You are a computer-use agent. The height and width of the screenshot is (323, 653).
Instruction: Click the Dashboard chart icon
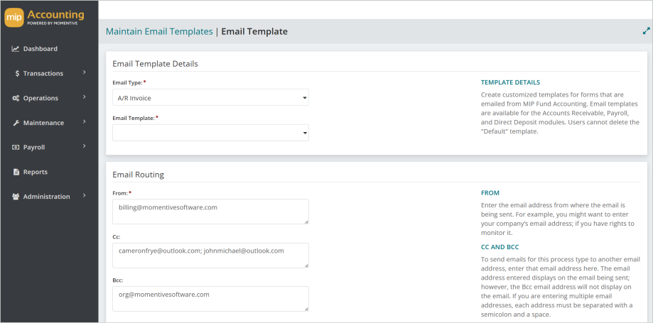click(16, 49)
